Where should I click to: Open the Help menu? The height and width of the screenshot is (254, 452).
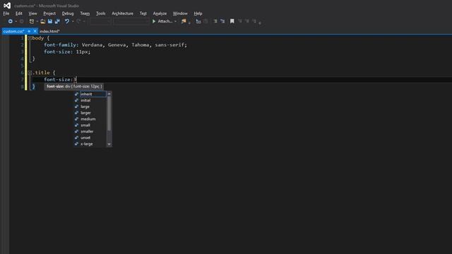[198, 13]
